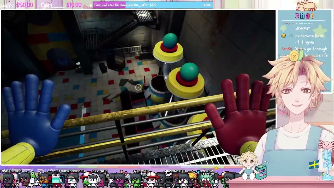This screenshot has height=188, width=334.
Task: Click the snail on the avatar's head
Action: 296,55
